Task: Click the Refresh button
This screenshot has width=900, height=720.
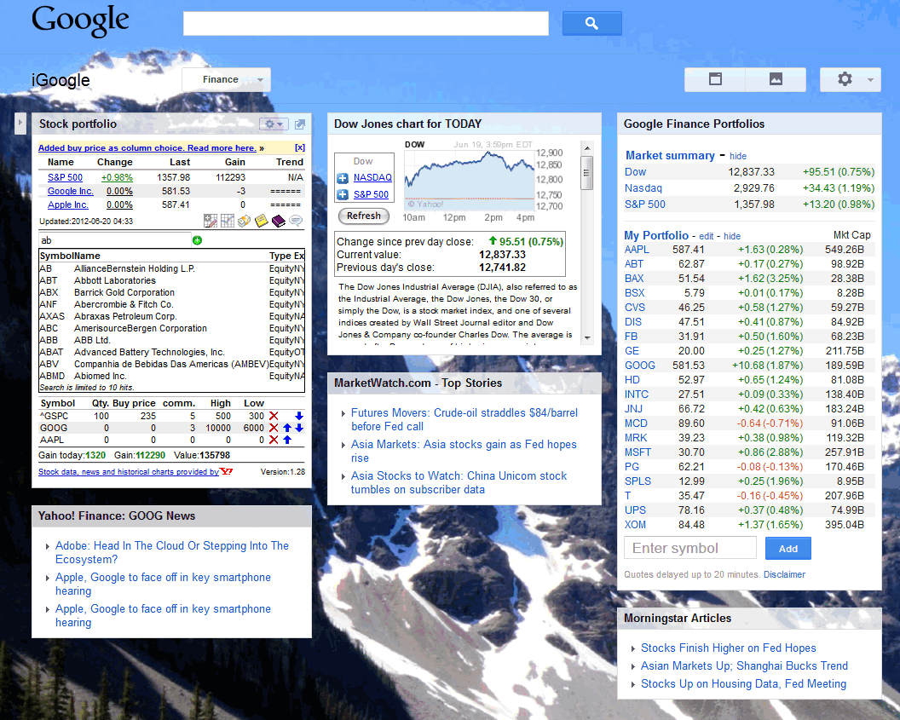Action: pyautogui.click(x=363, y=216)
